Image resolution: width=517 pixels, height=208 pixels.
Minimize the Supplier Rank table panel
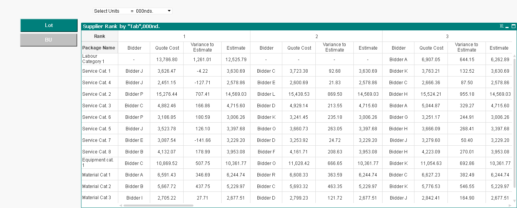[x=507, y=27]
